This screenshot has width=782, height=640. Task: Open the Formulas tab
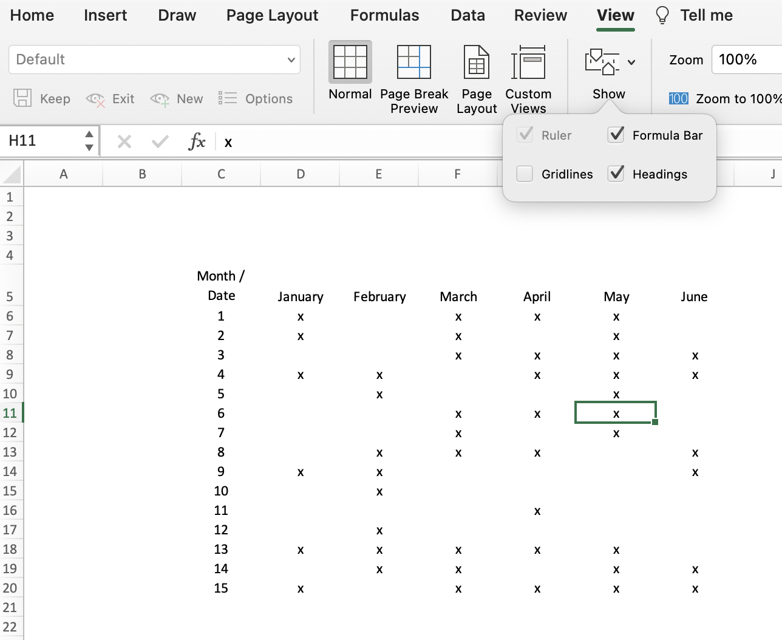pos(384,15)
